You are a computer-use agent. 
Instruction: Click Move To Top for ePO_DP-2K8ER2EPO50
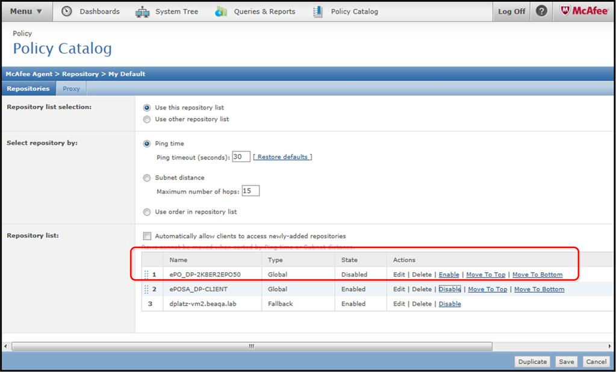point(485,274)
